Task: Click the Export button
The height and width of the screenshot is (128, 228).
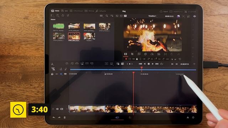Action: pyautogui.click(x=164, y=11)
